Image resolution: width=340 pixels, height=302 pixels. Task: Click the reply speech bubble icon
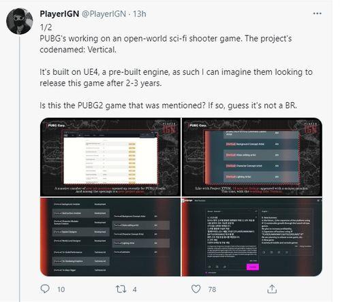click(x=45, y=289)
